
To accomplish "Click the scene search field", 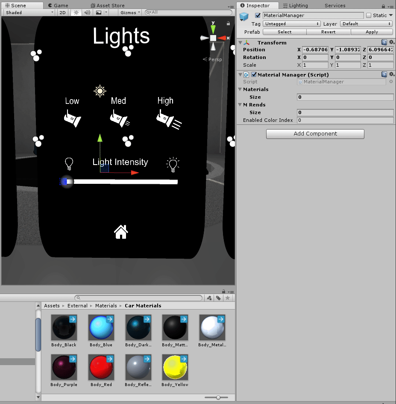I will tap(188, 12).
